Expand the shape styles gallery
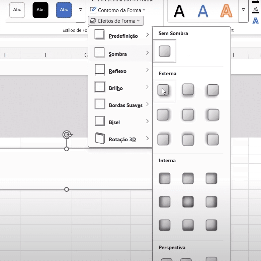The height and width of the screenshot is (261, 261). coord(81,10)
